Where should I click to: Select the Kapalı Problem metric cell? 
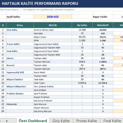click(53, 97)
